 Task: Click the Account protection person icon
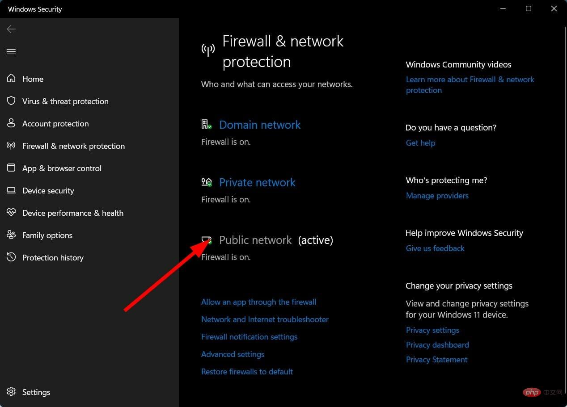tap(11, 123)
